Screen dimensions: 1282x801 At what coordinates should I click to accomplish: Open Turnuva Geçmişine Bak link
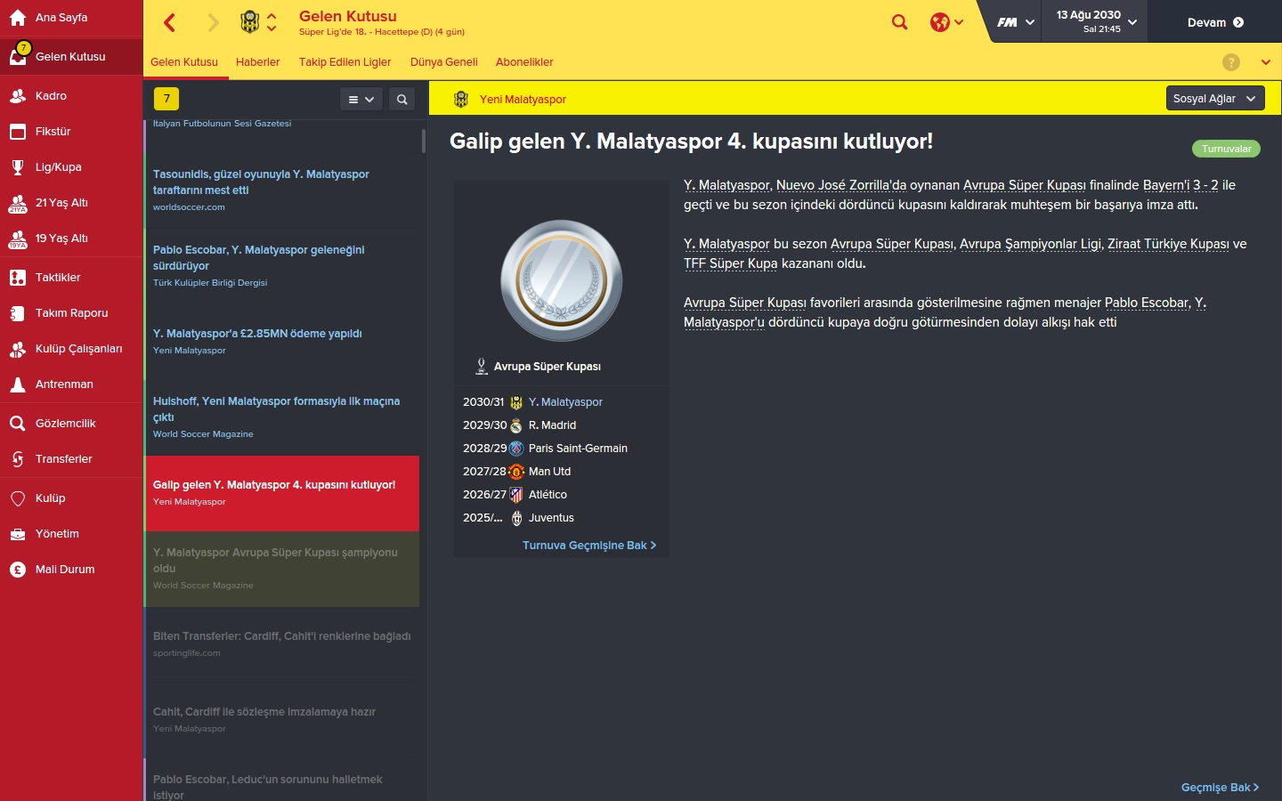(x=589, y=546)
